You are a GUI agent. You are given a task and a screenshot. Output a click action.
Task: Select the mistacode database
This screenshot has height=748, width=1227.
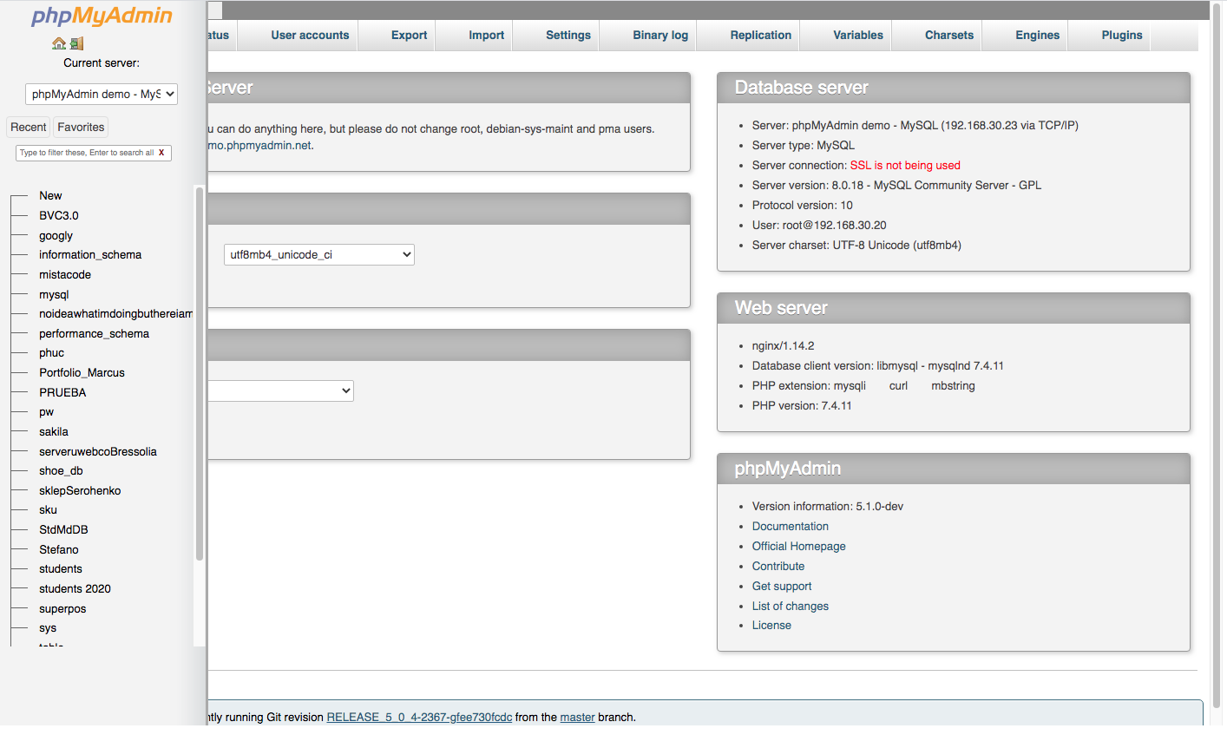tap(64, 274)
